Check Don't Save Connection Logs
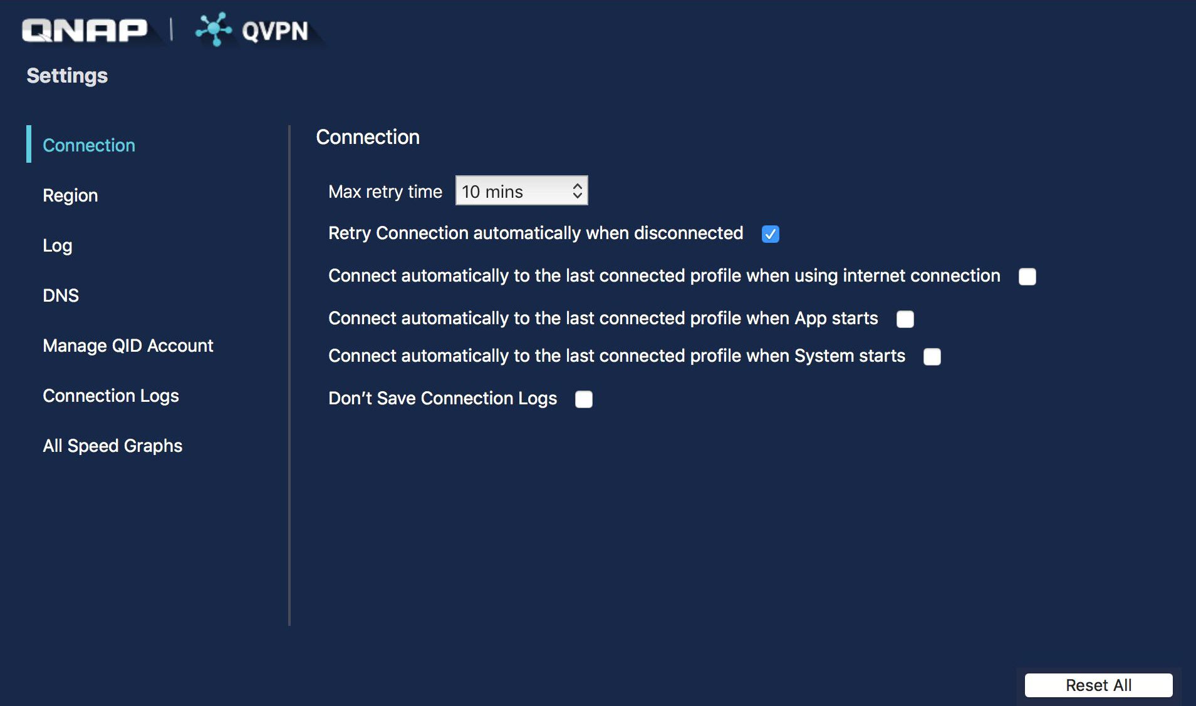1196x706 pixels. coord(583,399)
